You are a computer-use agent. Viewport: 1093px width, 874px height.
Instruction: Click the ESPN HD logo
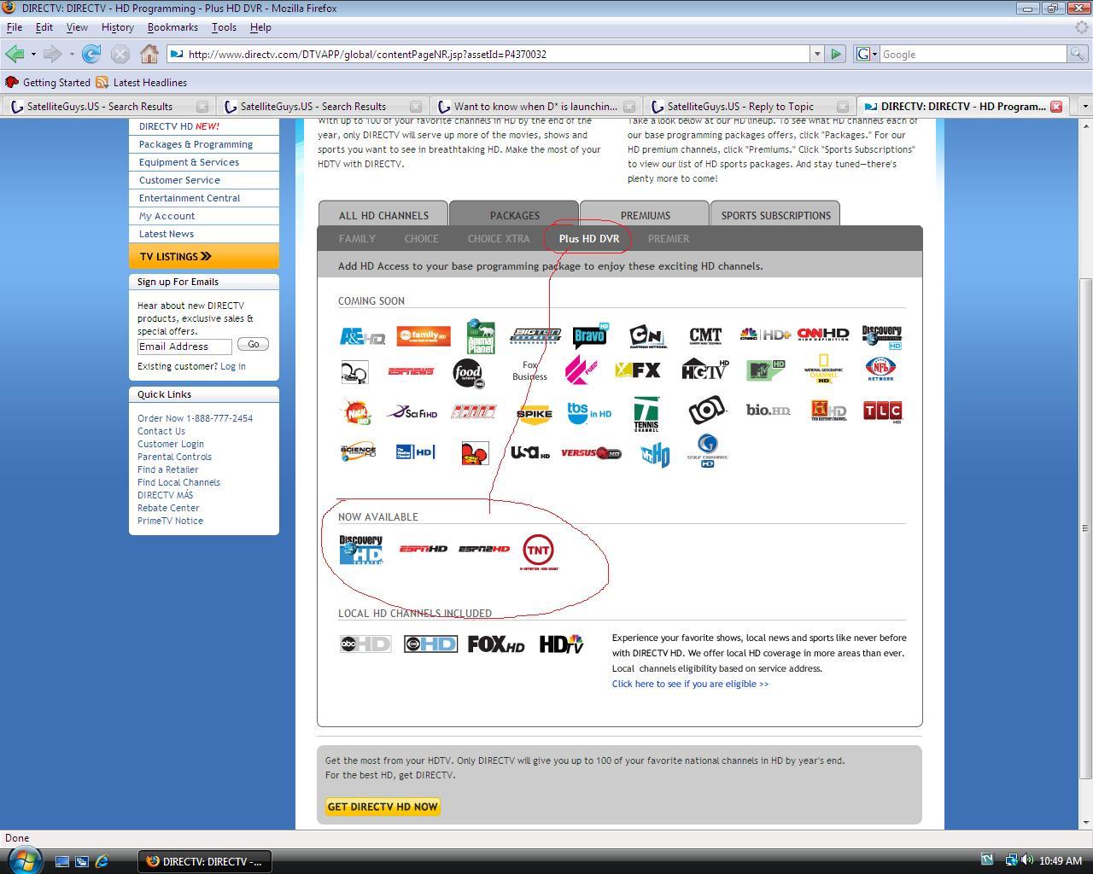[424, 549]
